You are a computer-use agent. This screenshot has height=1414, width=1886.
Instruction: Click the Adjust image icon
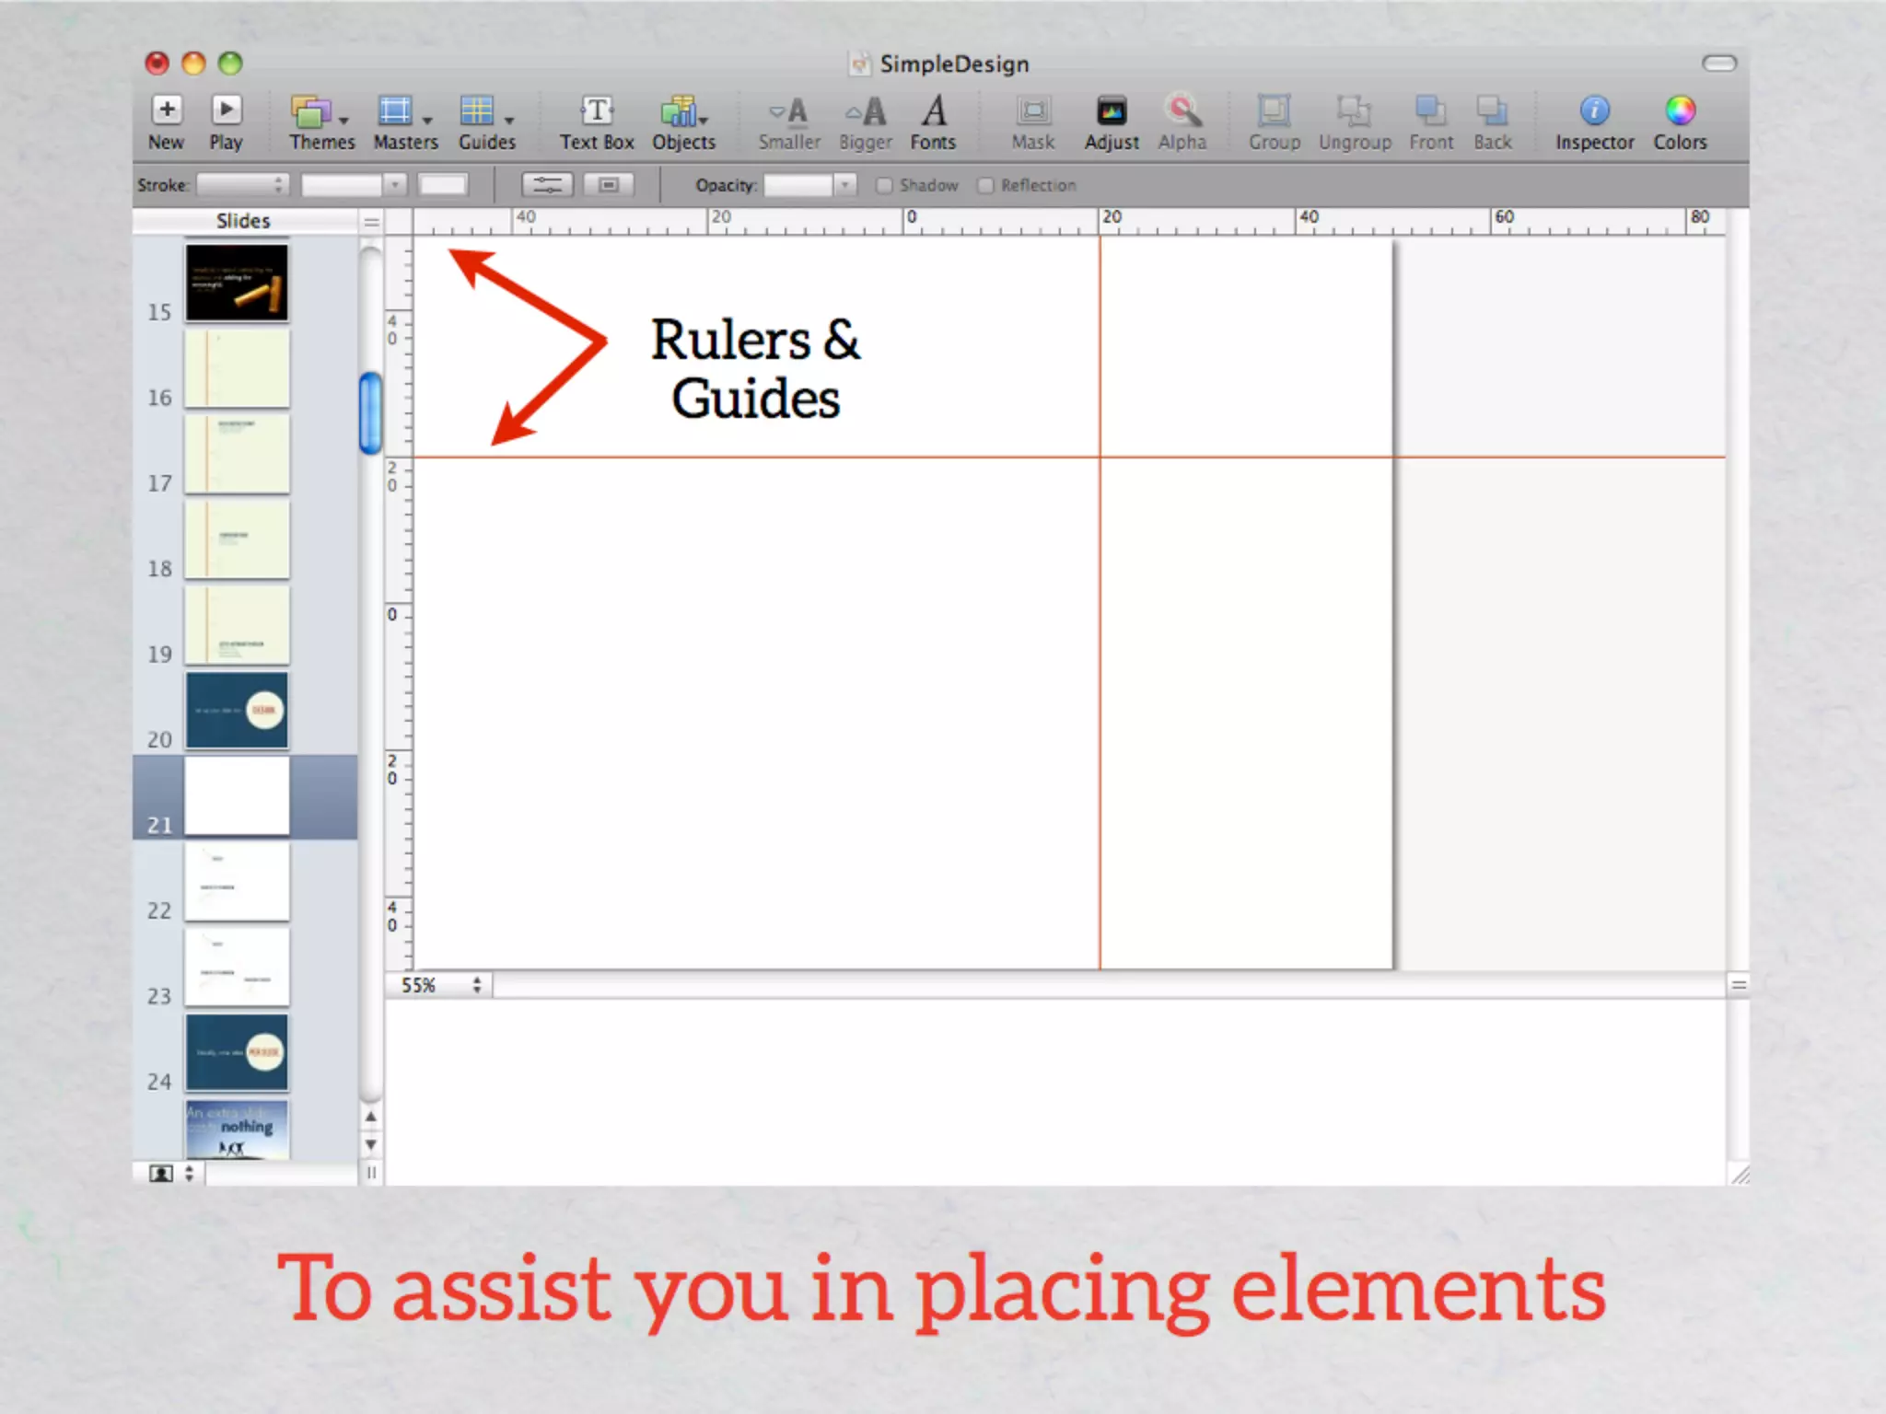pos(1111,112)
